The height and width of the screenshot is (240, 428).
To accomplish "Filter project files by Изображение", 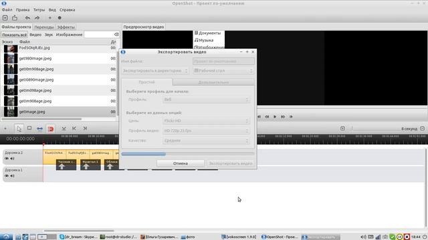I will [69, 35].
